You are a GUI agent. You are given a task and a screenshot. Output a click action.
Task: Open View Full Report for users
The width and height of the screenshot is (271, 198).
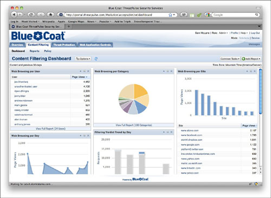(x=50, y=129)
